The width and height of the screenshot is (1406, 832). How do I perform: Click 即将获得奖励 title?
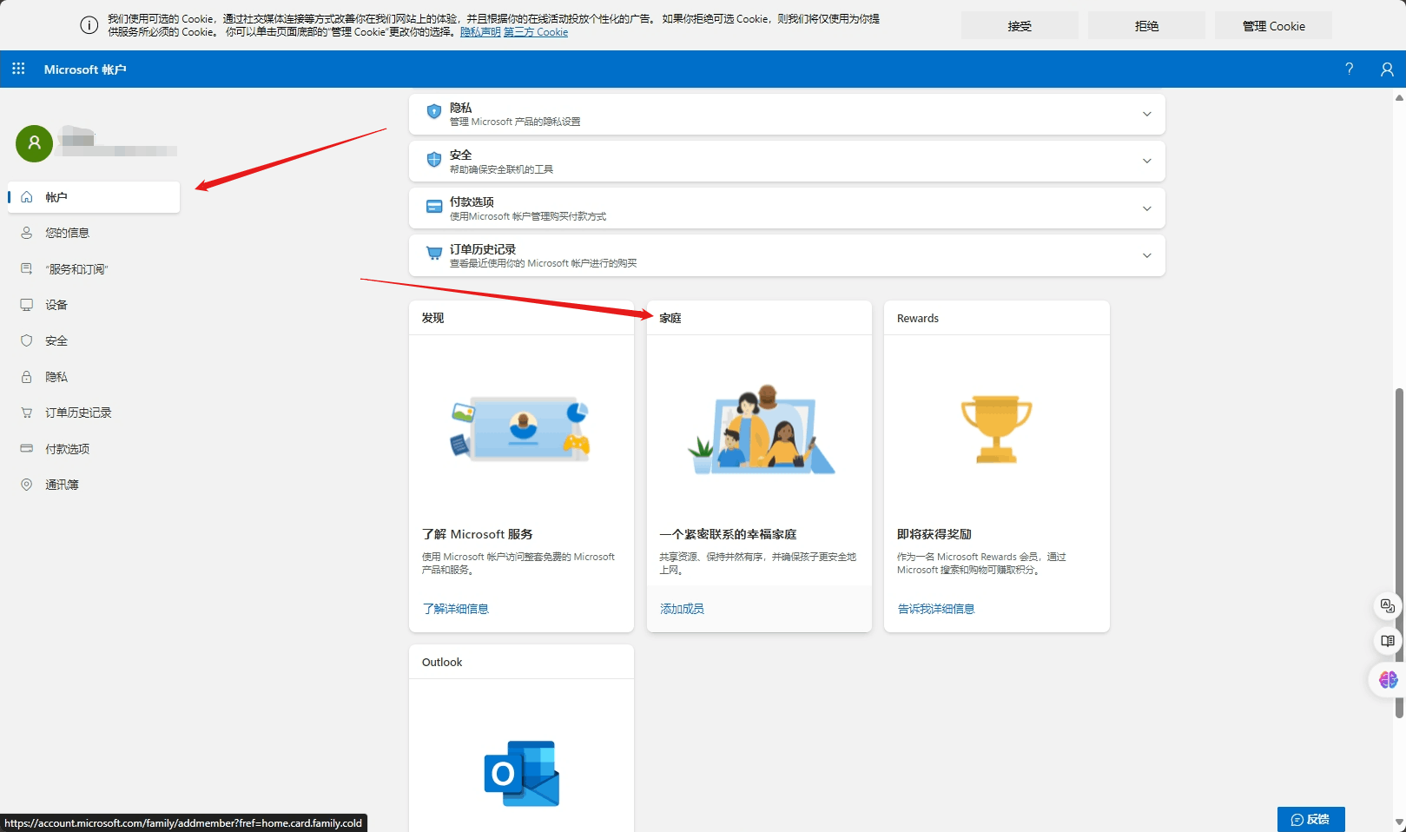point(934,534)
